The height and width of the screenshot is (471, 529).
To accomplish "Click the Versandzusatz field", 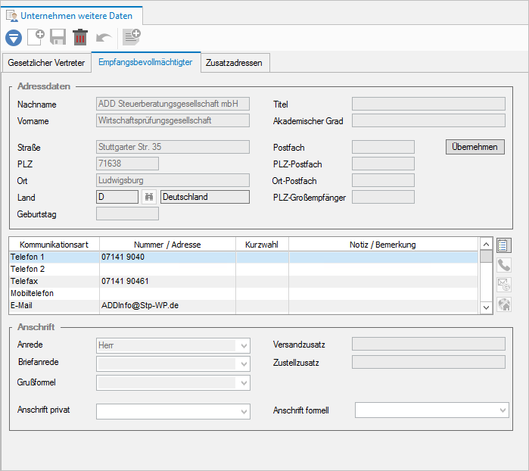I will (428, 344).
